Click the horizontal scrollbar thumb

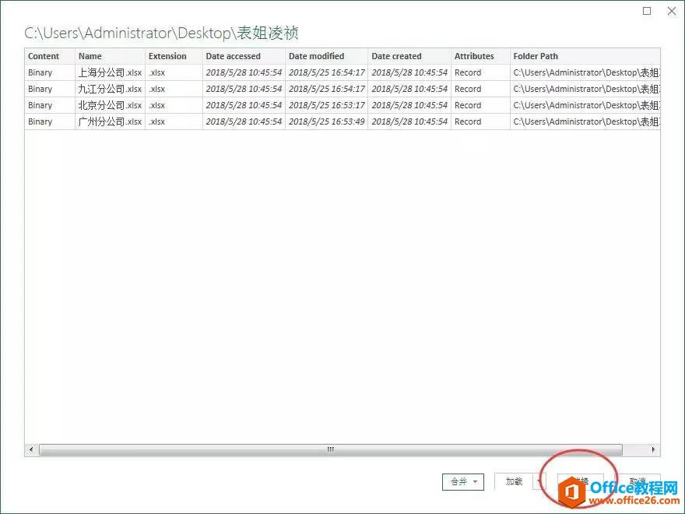[331, 449]
